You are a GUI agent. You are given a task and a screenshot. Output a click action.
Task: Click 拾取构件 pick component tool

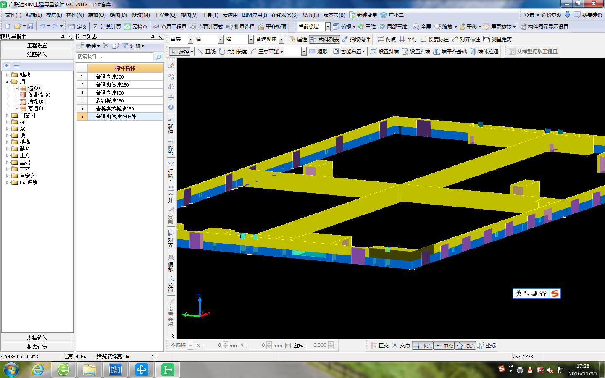[x=356, y=39]
